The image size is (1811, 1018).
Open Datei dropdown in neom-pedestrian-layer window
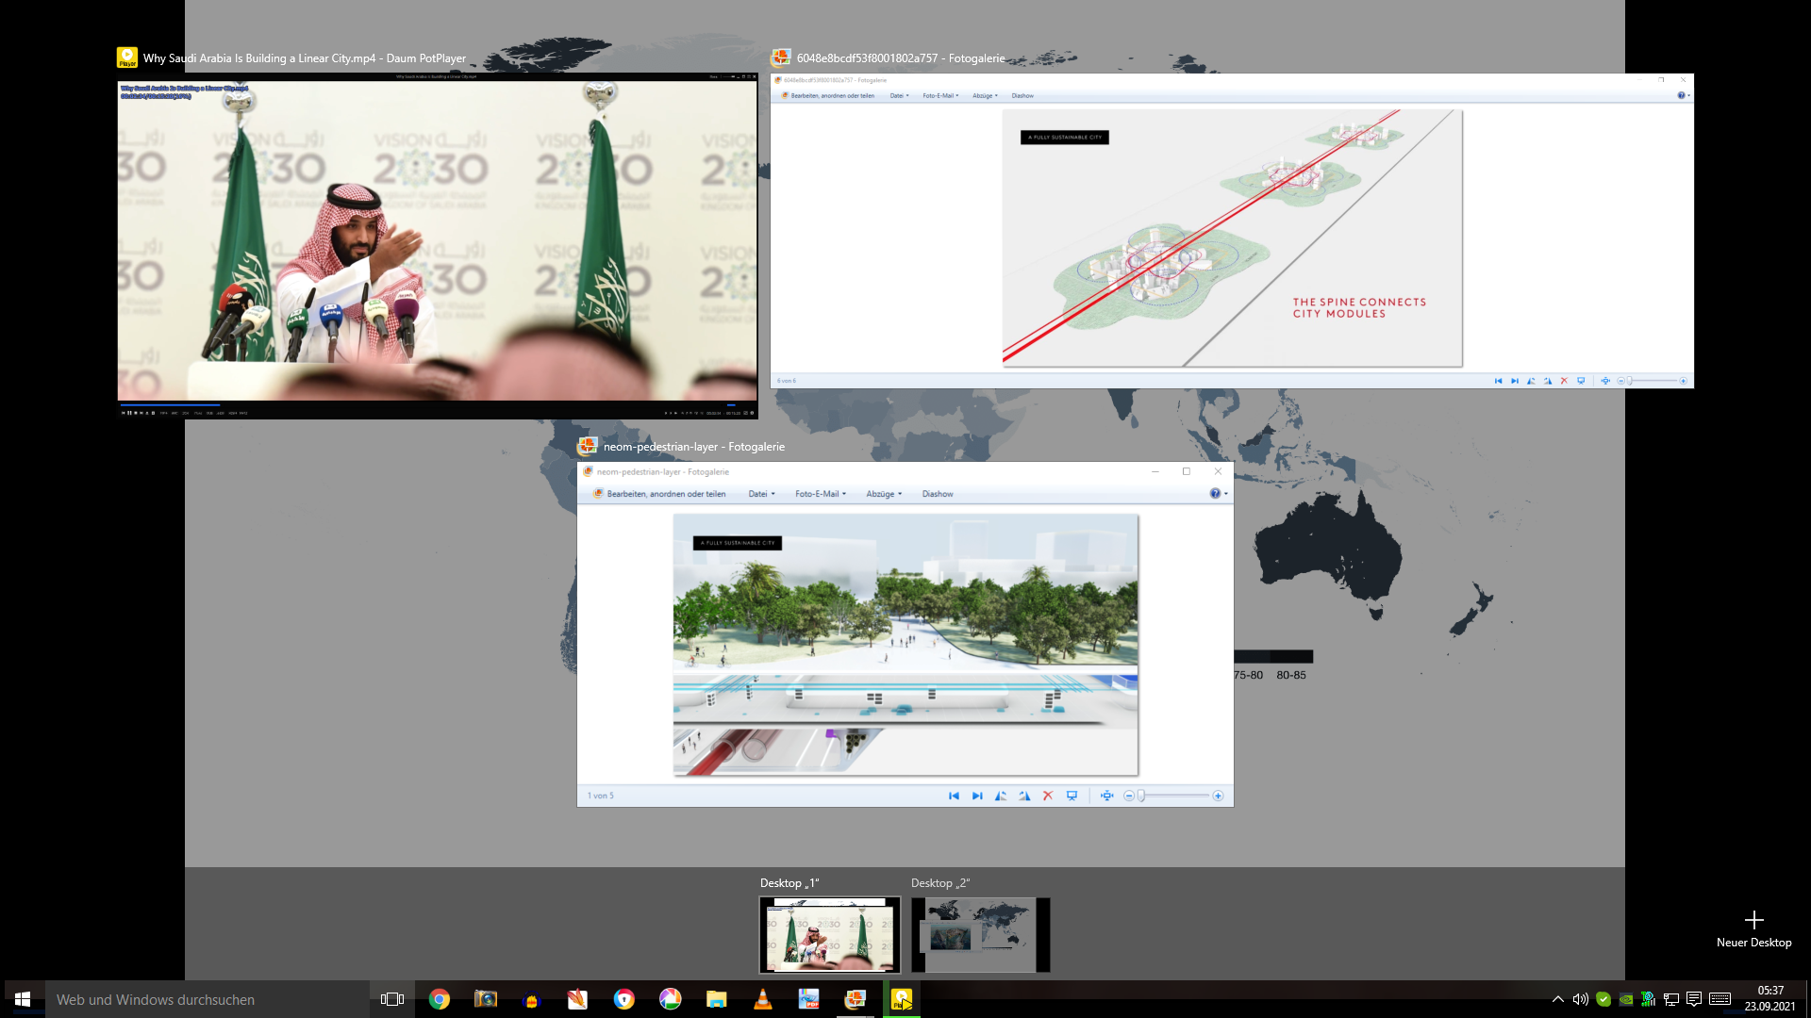pyautogui.click(x=761, y=494)
